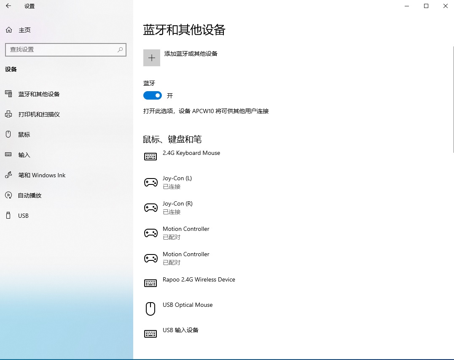Click the Joy-Con (L) gamepad icon
The height and width of the screenshot is (360, 454).
(x=151, y=182)
